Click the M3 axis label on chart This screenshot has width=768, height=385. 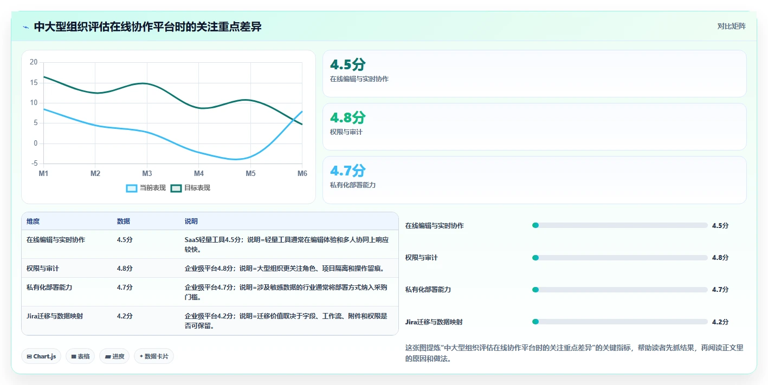(x=147, y=173)
